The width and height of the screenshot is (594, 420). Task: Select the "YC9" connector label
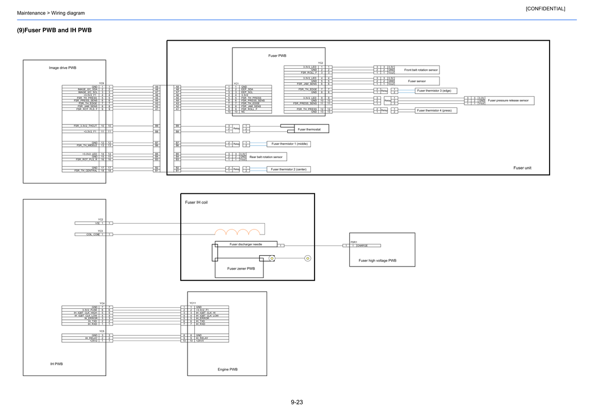[x=102, y=83]
